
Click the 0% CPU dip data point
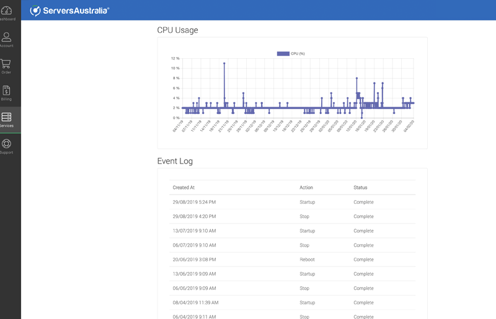click(x=362, y=117)
